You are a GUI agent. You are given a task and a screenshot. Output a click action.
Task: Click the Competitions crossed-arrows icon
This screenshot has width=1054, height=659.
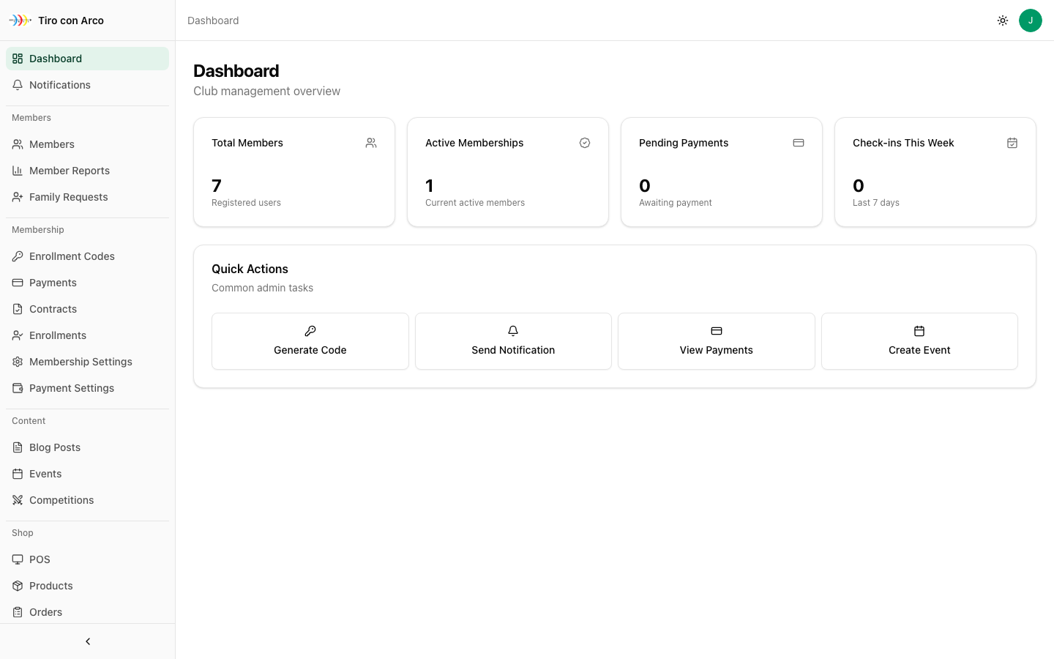pyautogui.click(x=17, y=500)
